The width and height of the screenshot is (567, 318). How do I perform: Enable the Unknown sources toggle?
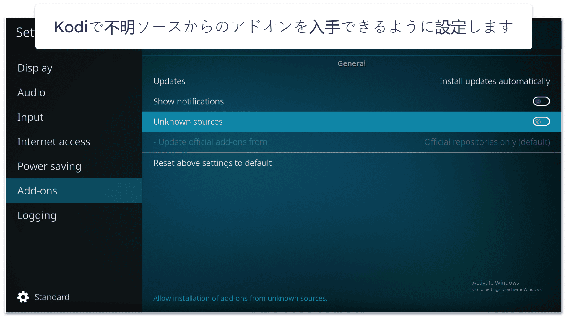click(x=541, y=122)
